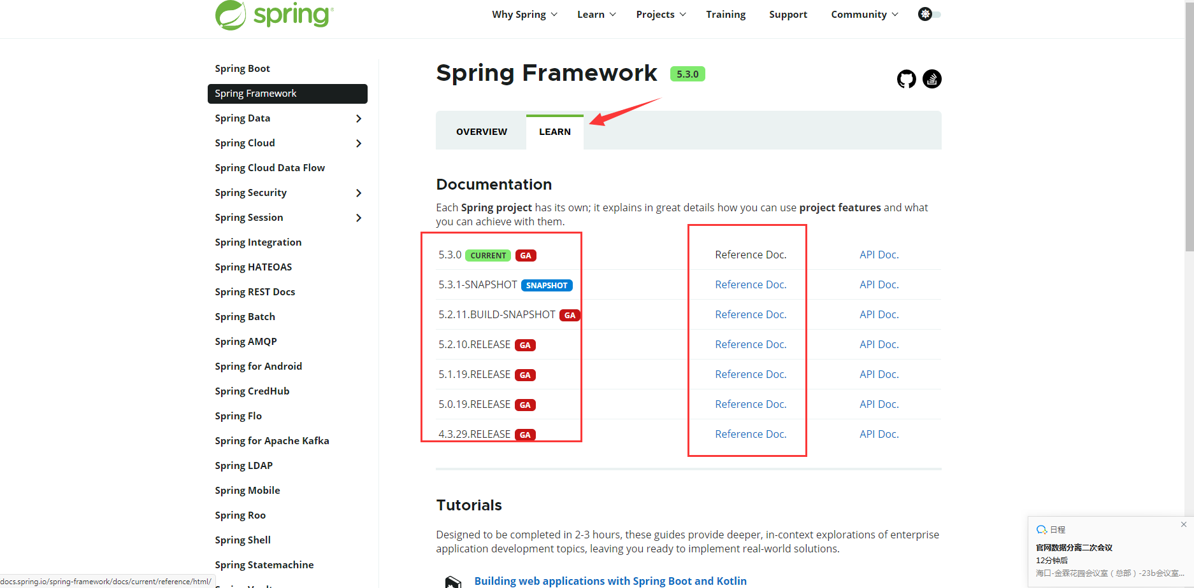Open API Doc. for 5.2.11.BUILD-SNAPSHOT

[x=879, y=314]
